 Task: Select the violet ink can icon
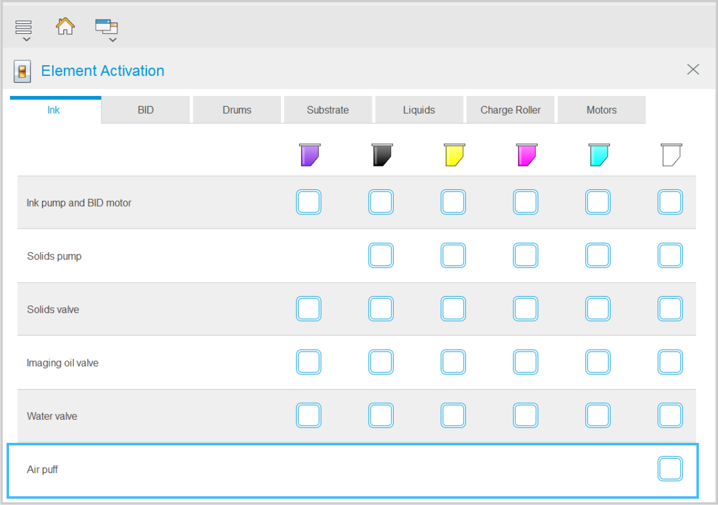click(309, 155)
